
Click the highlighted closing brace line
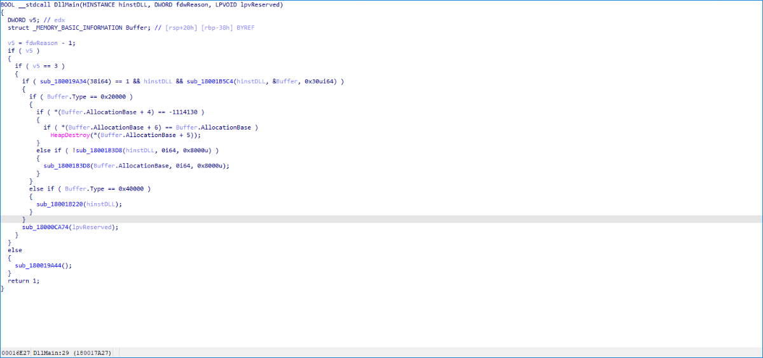click(x=381, y=219)
